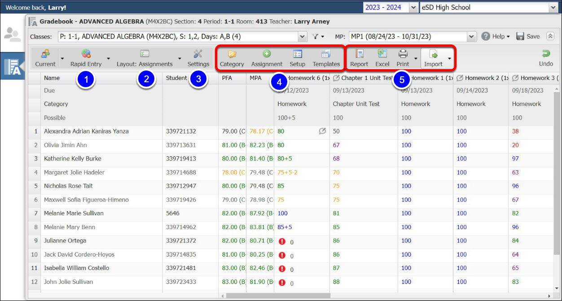562x301 pixels.
Task: Select student Maxwell Sofia Figueroa-Himeno
Action: click(x=86, y=200)
